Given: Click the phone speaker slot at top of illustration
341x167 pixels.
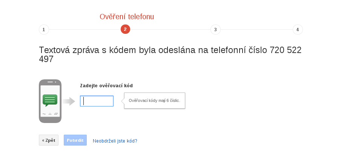Looking at the screenshot, I should 50,82.
